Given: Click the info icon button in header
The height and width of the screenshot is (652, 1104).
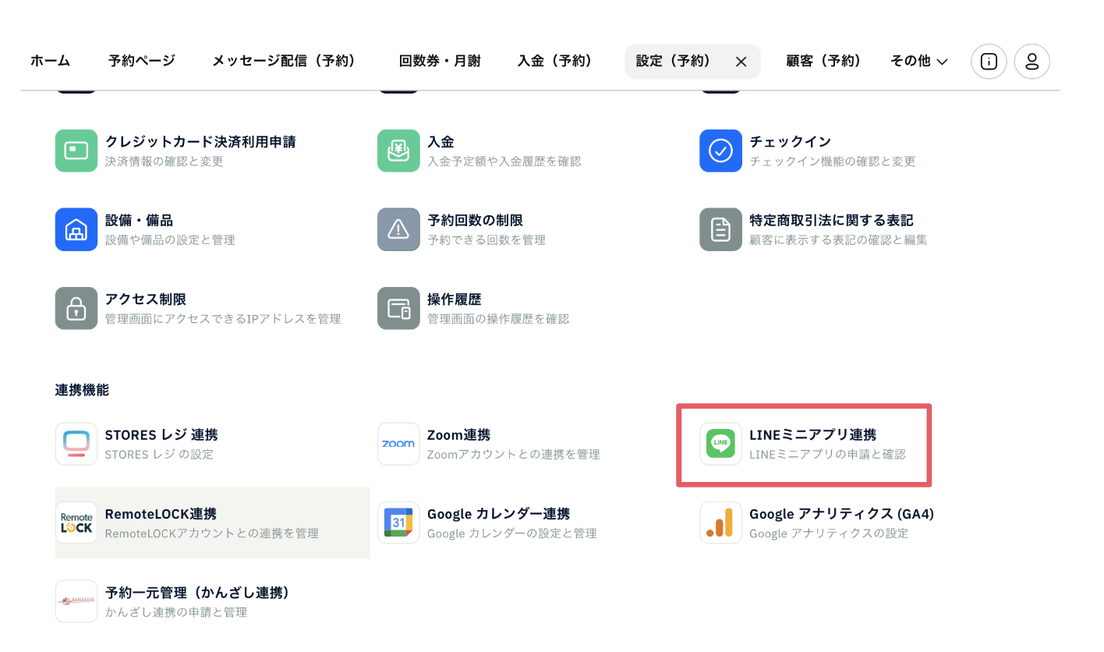Looking at the screenshot, I should (x=989, y=62).
